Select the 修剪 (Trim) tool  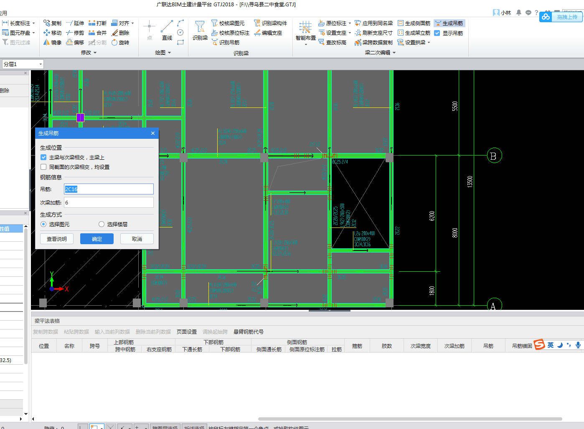pos(75,33)
